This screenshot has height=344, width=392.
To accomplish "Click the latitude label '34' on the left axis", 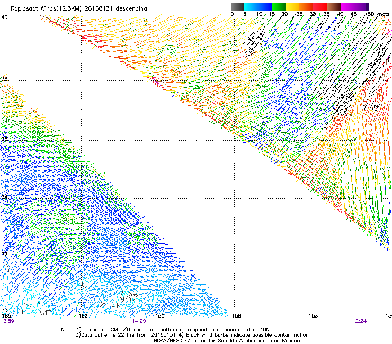I will [4, 197].
